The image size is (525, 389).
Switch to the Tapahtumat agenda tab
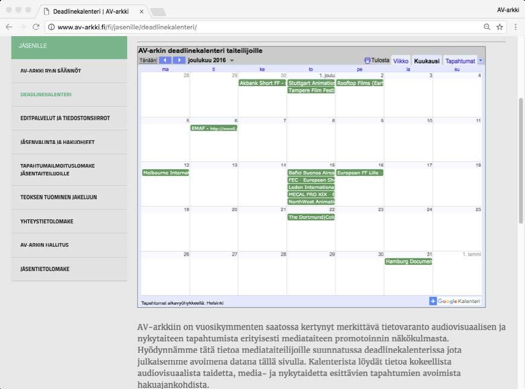pos(460,61)
